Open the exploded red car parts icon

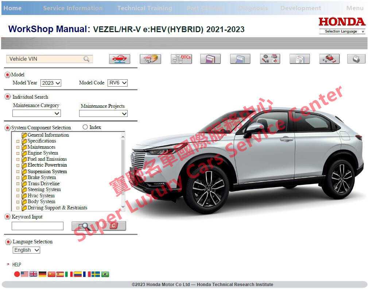point(330,59)
